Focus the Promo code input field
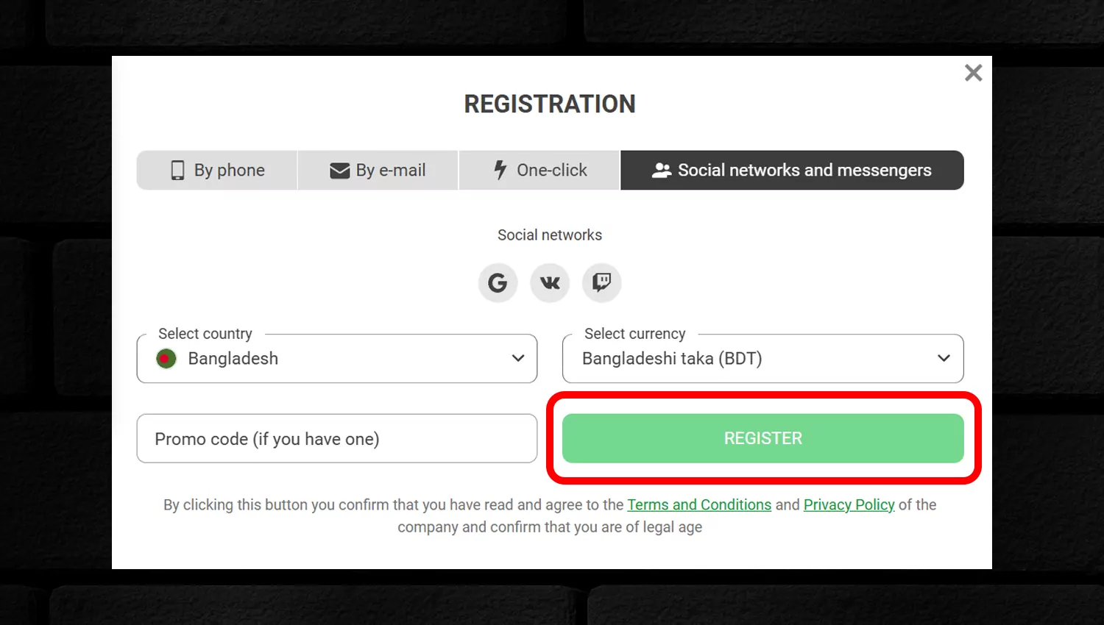Screen dimensions: 1104x625 (x=337, y=438)
